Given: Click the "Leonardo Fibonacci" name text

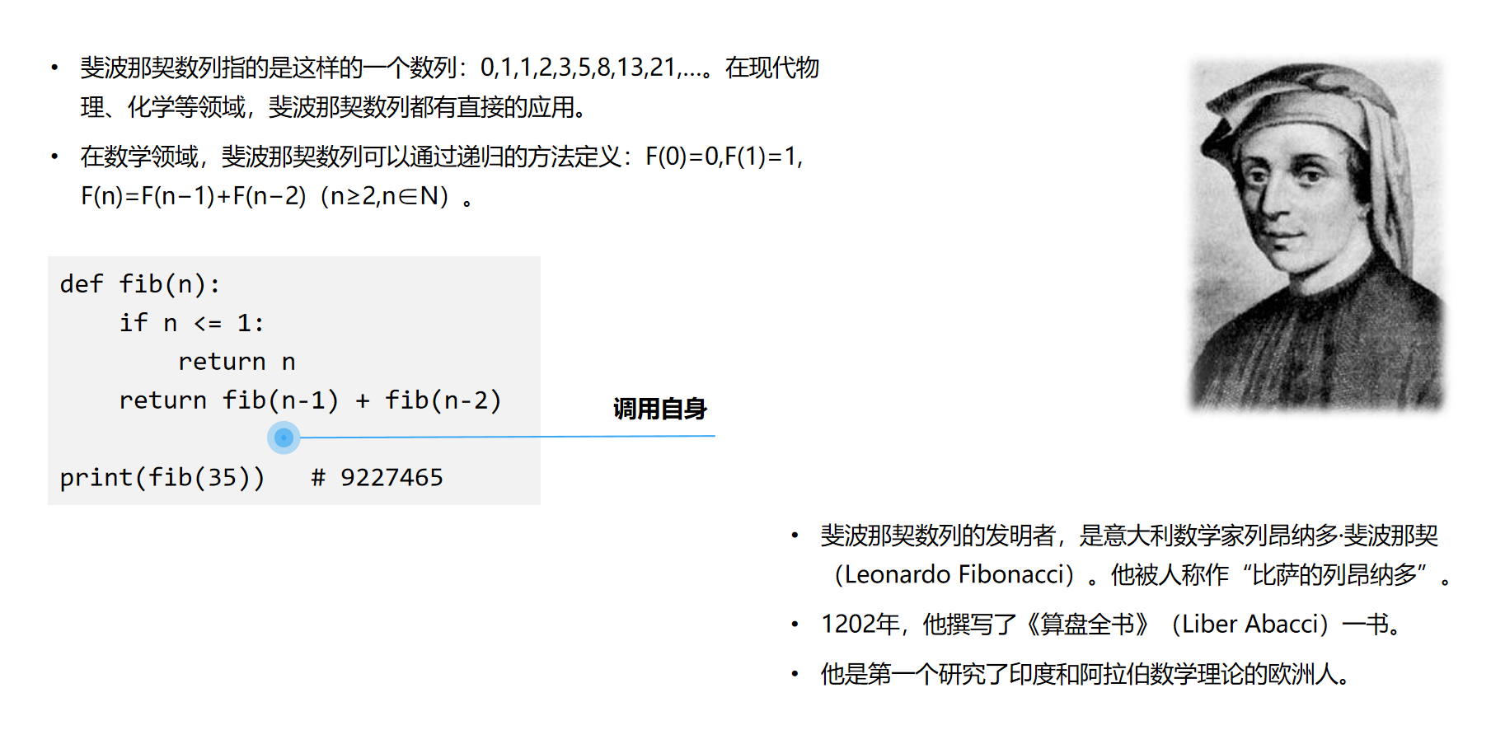Looking at the screenshot, I should click(x=954, y=574).
